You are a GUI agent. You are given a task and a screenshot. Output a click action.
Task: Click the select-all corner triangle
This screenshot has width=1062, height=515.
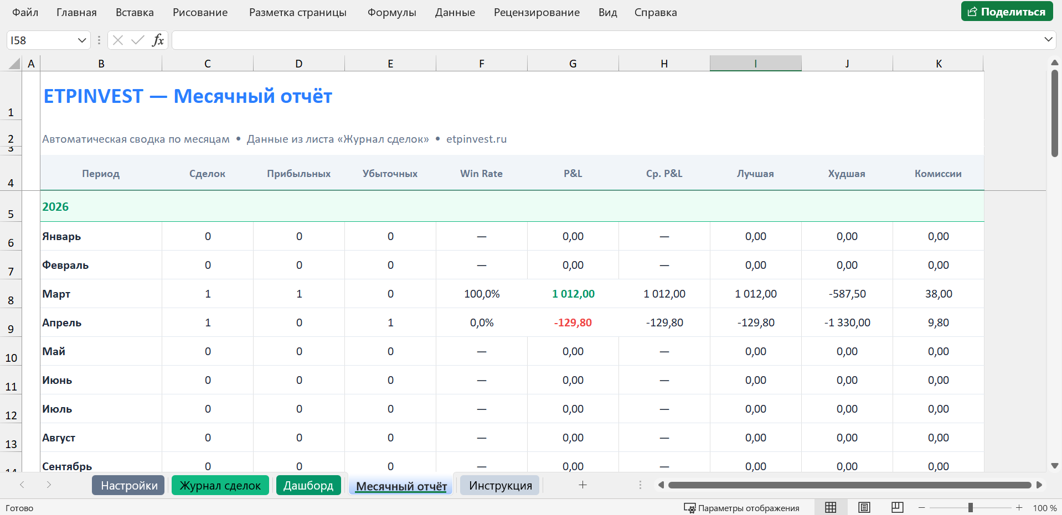tap(14, 64)
